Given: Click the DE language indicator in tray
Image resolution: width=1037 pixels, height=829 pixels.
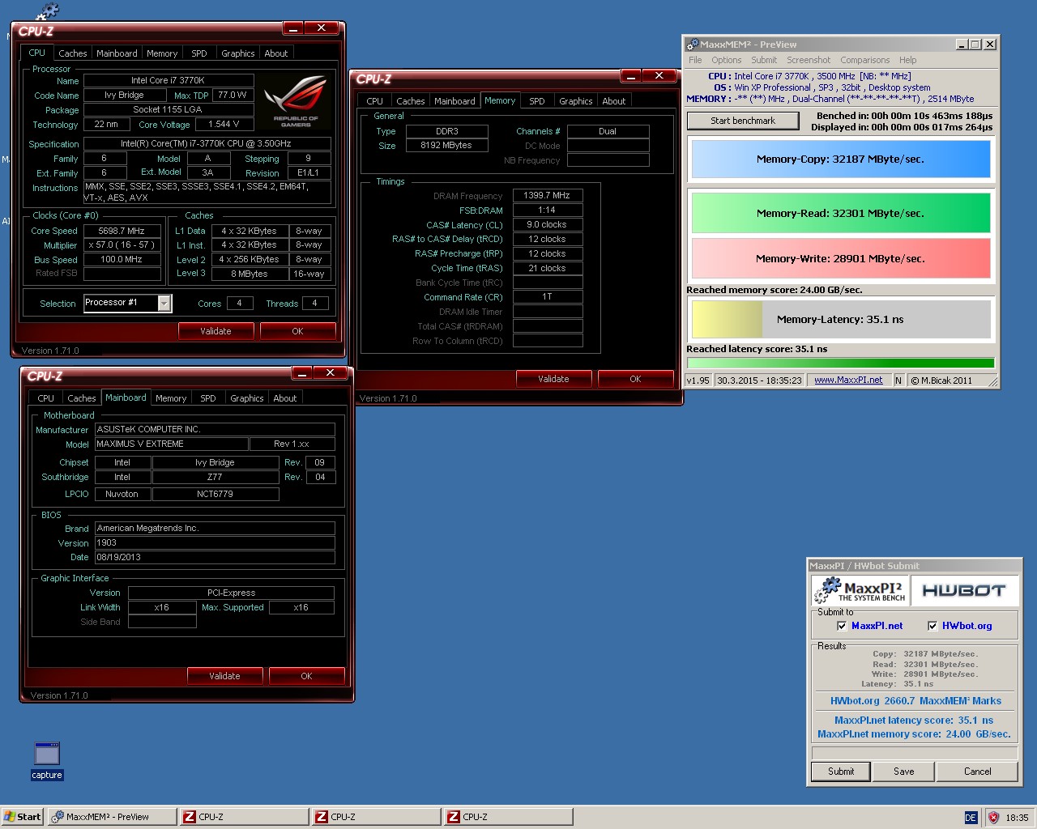Looking at the screenshot, I should point(971,817).
